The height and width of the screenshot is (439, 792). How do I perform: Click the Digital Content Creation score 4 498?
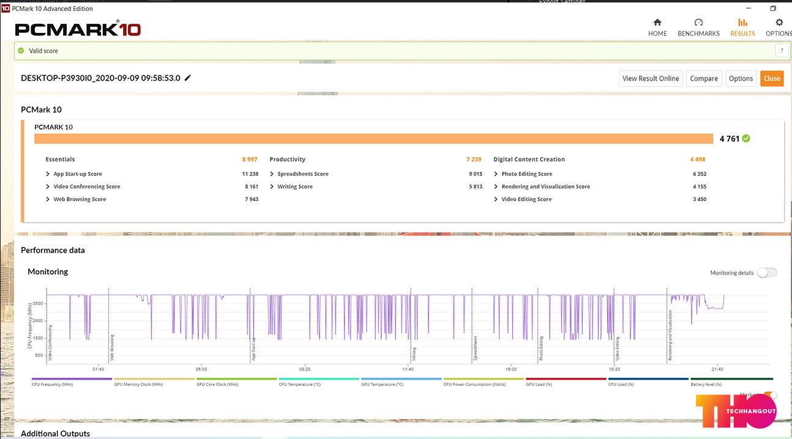click(698, 160)
